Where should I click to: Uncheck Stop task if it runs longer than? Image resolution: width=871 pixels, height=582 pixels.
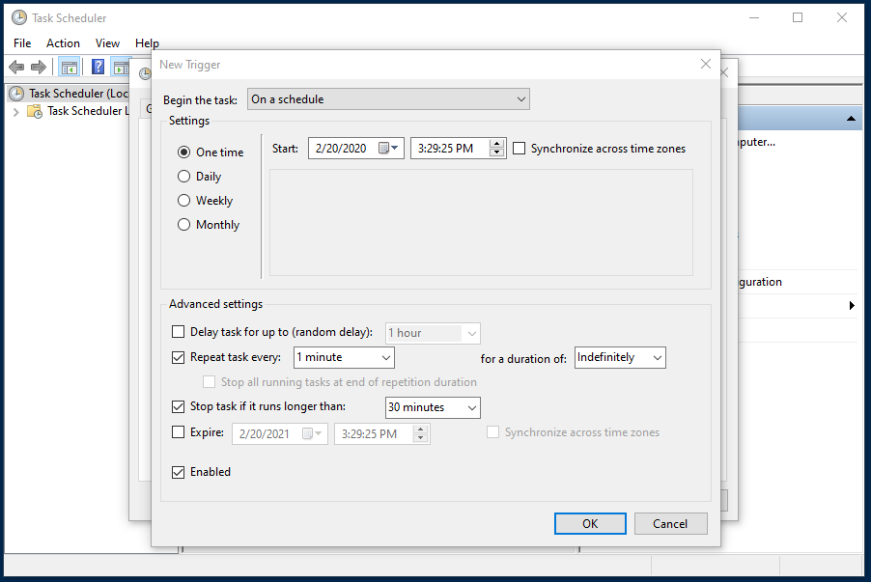(x=178, y=406)
